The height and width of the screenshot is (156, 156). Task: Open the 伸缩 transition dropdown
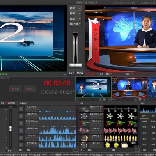[75, 14]
